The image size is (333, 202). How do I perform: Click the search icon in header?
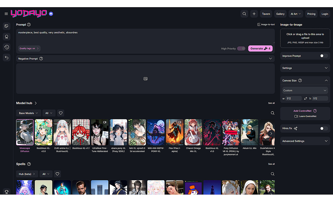(244, 14)
